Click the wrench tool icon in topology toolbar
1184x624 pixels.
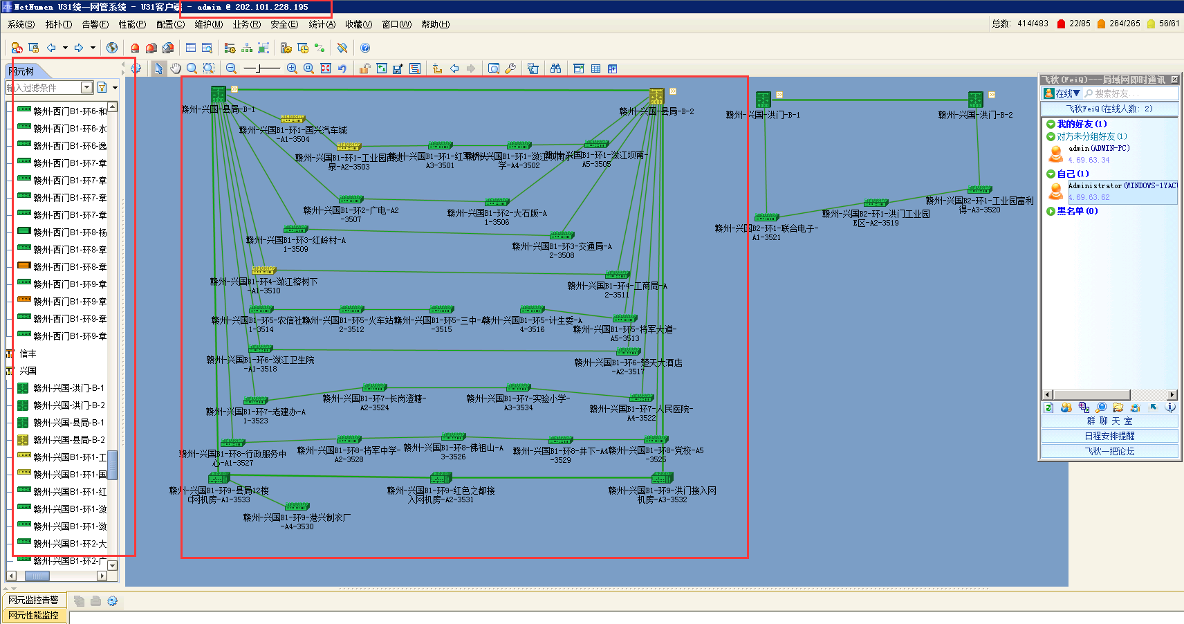tap(510, 68)
